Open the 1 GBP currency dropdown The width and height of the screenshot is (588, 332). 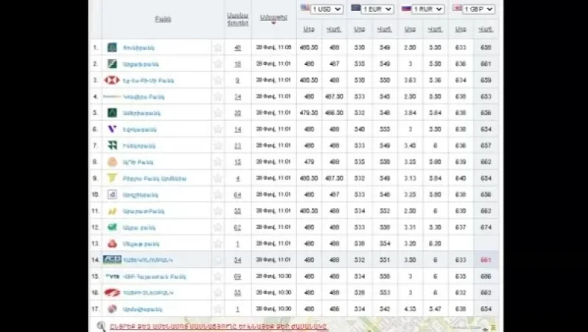click(479, 9)
